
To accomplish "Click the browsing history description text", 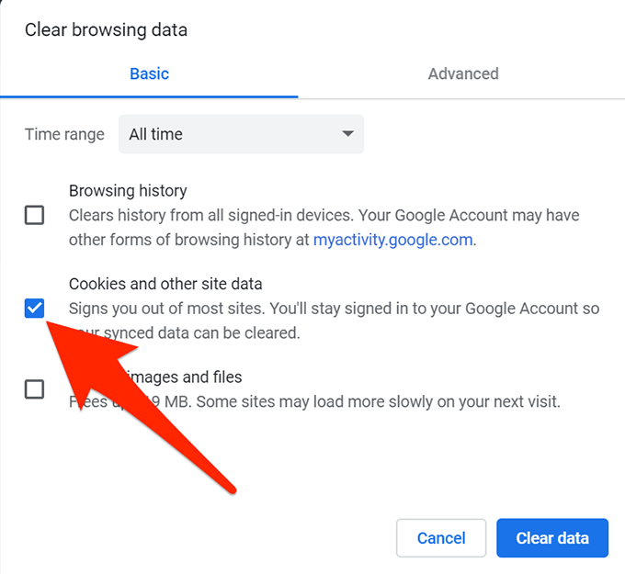I will click(322, 216).
